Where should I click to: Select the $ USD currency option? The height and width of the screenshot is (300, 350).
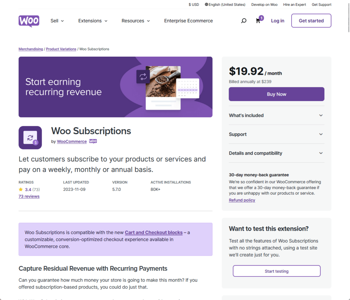(x=194, y=4)
